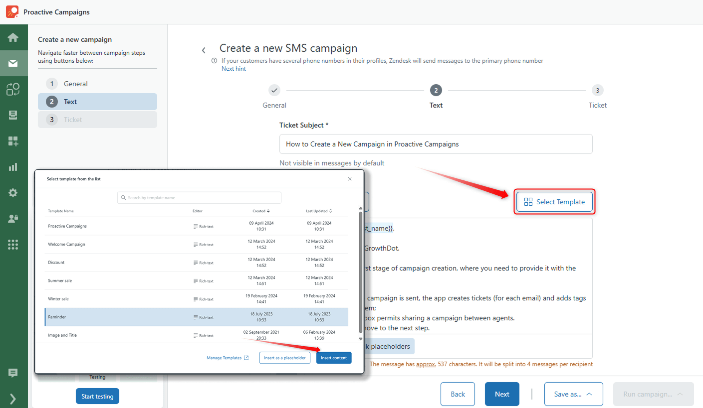Click the scrollbar down arrow in template list
Screen dimensions: 703x408
click(x=361, y=339)
